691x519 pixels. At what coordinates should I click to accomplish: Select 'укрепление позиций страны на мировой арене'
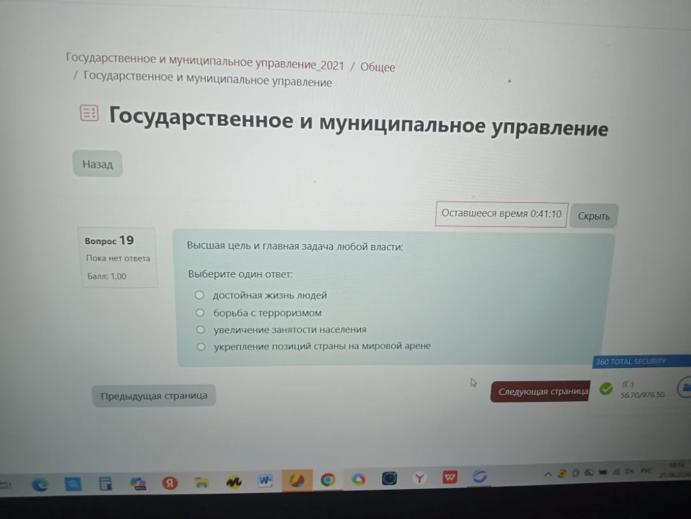pos(200,346)
